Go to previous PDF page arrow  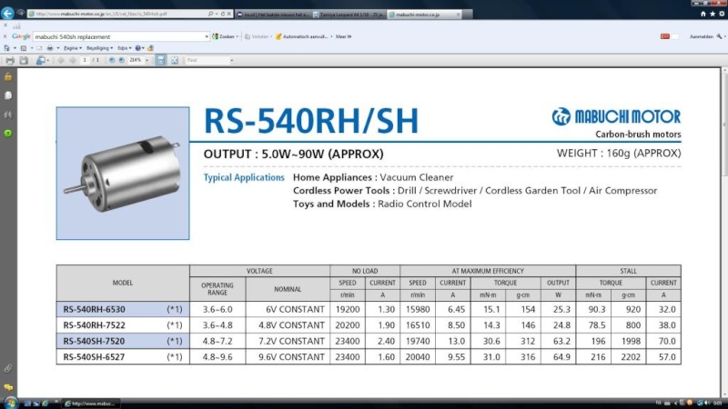tap(61, 60)
